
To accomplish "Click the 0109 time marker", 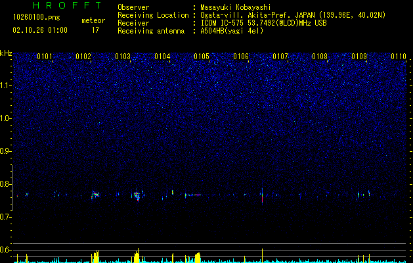I will [359, 57].
